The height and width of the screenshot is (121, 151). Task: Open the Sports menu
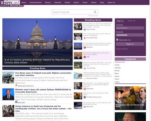coord(76,2)
